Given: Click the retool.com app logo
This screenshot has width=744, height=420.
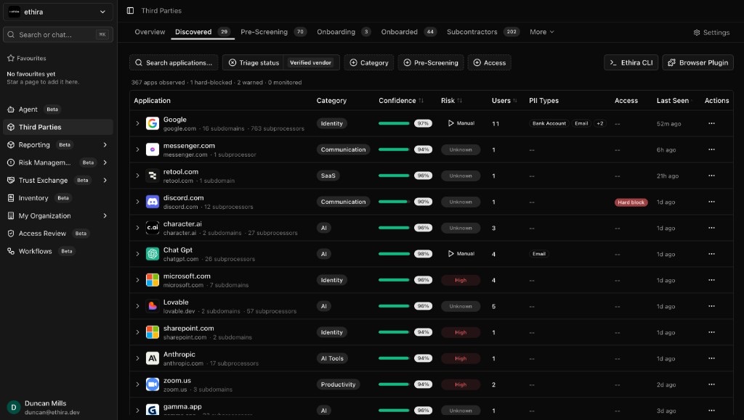Looking at the screenshot, I should click(x=153, y=176).
